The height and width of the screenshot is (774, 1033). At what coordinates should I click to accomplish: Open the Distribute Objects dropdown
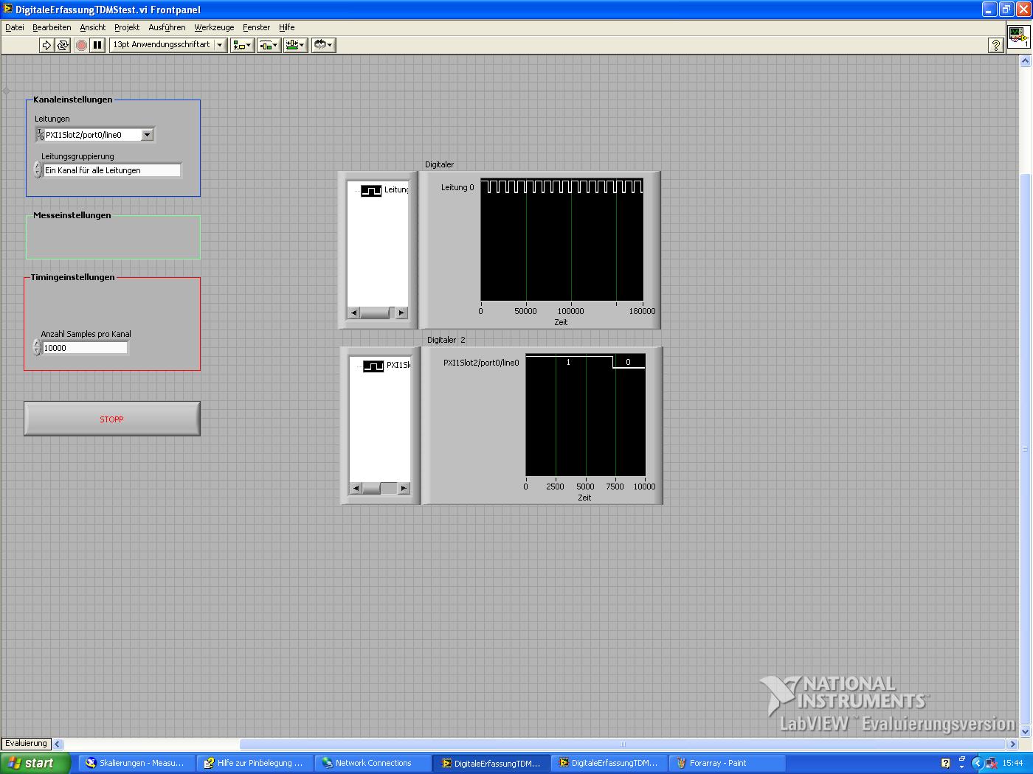[x=269, y=45]
